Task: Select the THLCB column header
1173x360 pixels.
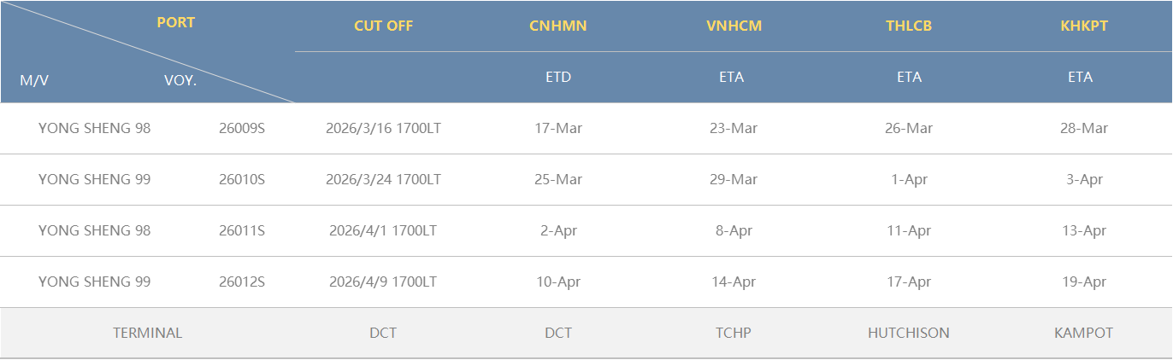Action: pos(909,26)
